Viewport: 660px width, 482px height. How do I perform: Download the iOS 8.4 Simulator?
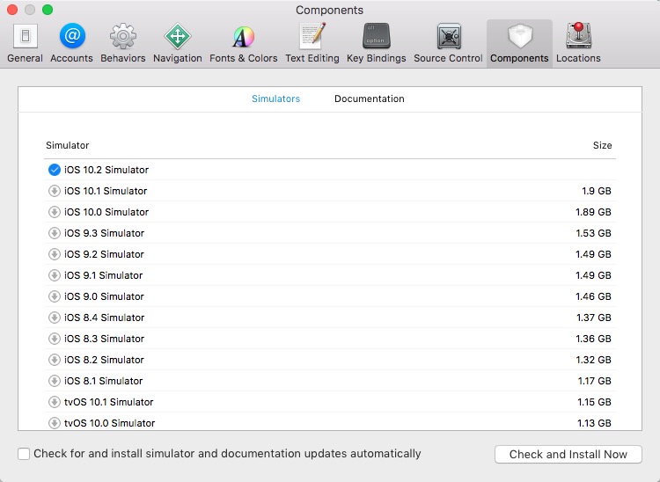tap(55, 318)
